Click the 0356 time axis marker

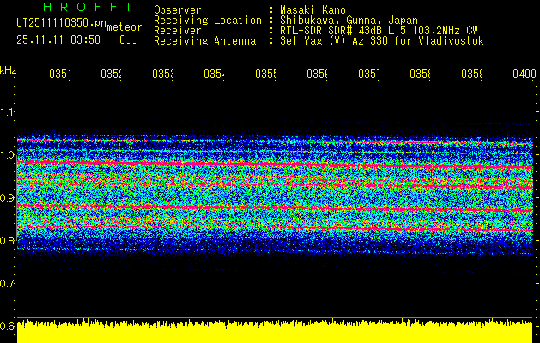coord(317,74)
